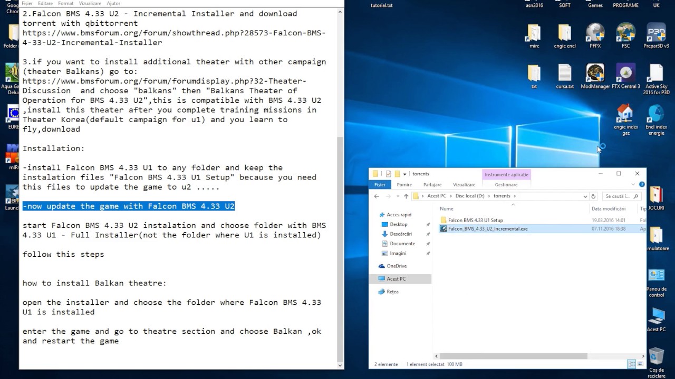Open Imagini in the navigation pane
The image size is (675, 379).
pos(398,253)
